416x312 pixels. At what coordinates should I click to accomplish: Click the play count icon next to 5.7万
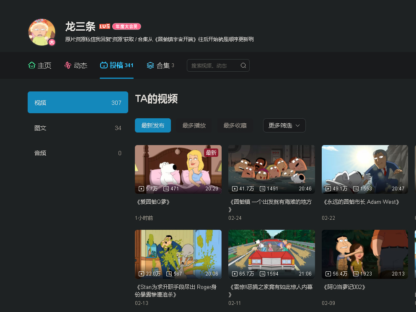[142, 189]
